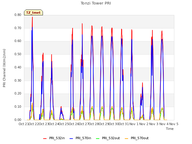Select the PRI_570out legend label
192x144 pixels.
point(139,138)
